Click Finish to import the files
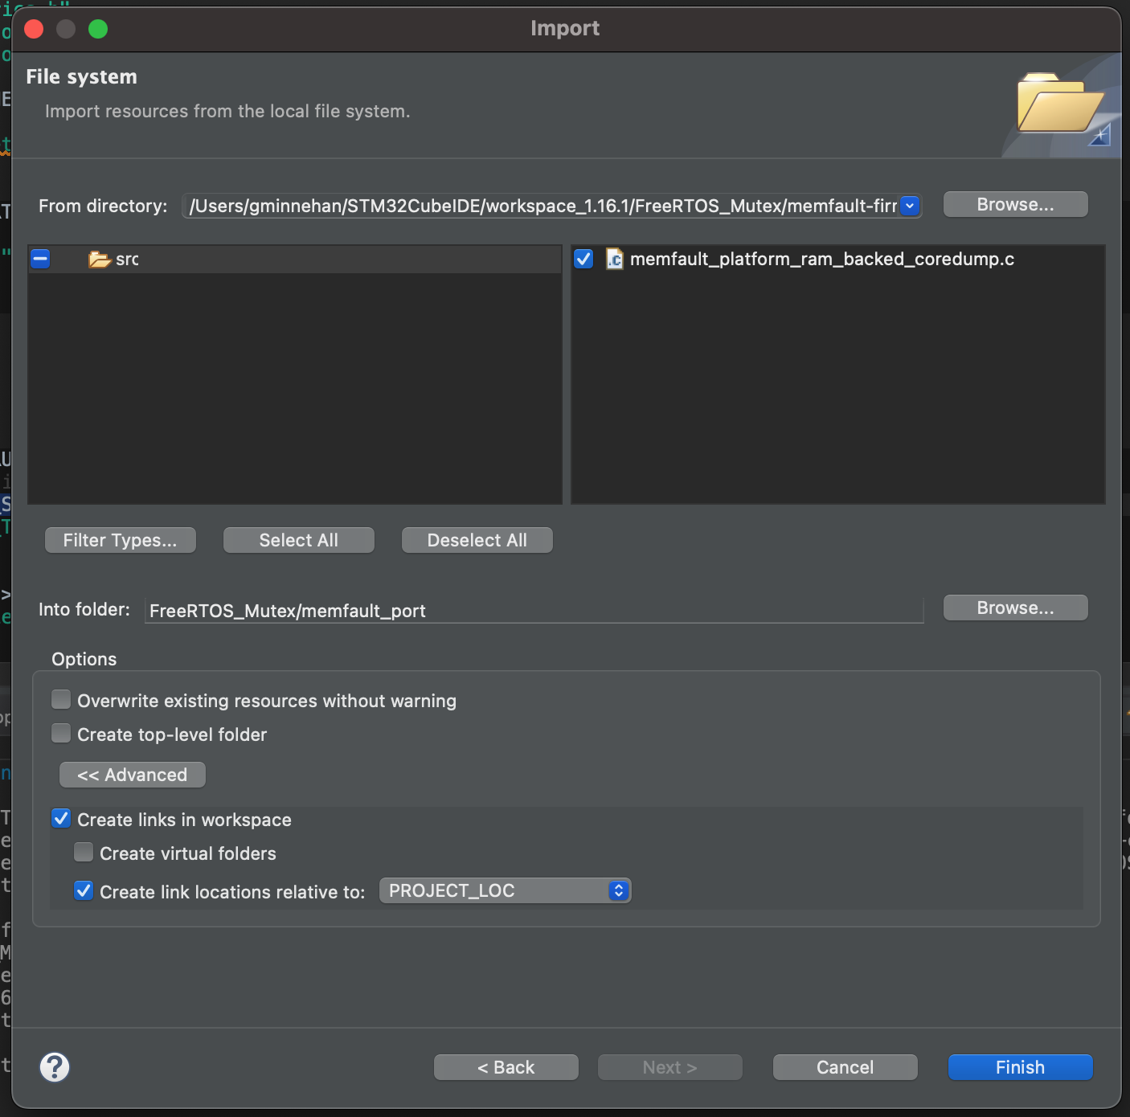This screenshot has width=1130, height=1117. 1020,1067
